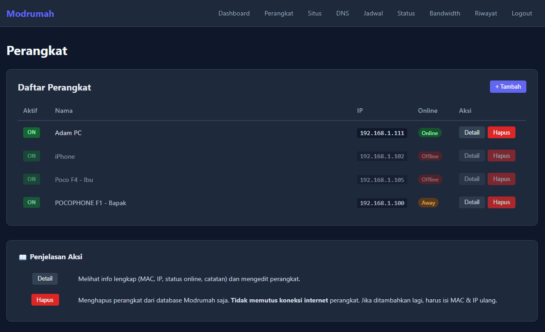Toggle the ON switch for Poco F4 - Ibu
This screenshot has height=332, width=545.
tap(32, 179)
